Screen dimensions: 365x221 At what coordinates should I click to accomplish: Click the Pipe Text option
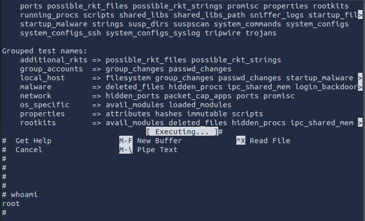[x=157, y=150]
